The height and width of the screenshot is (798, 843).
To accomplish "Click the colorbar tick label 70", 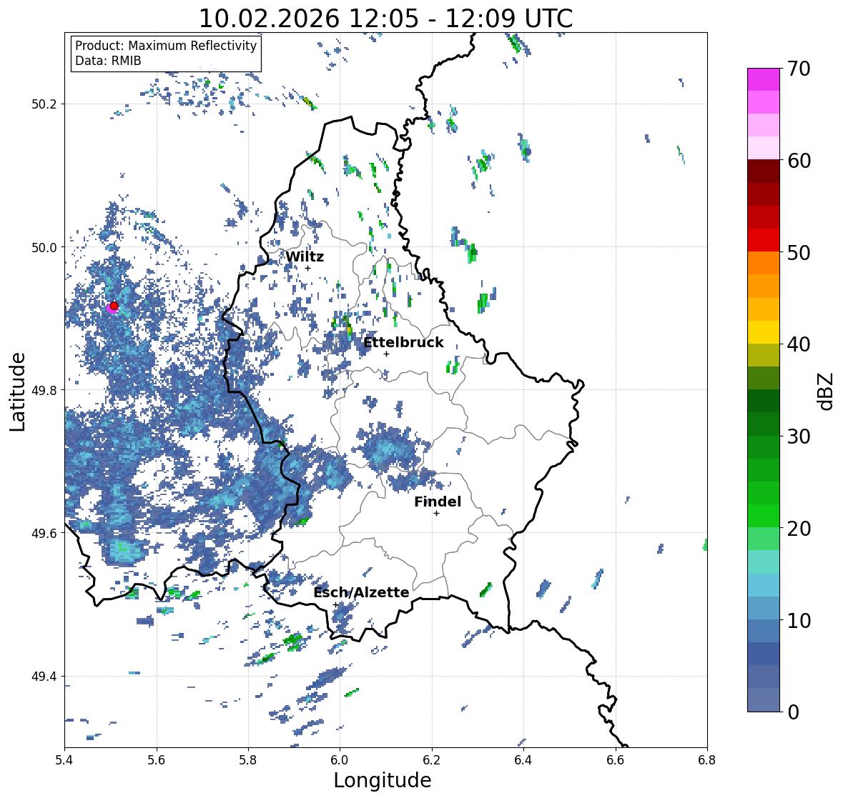I will [799, 69].
